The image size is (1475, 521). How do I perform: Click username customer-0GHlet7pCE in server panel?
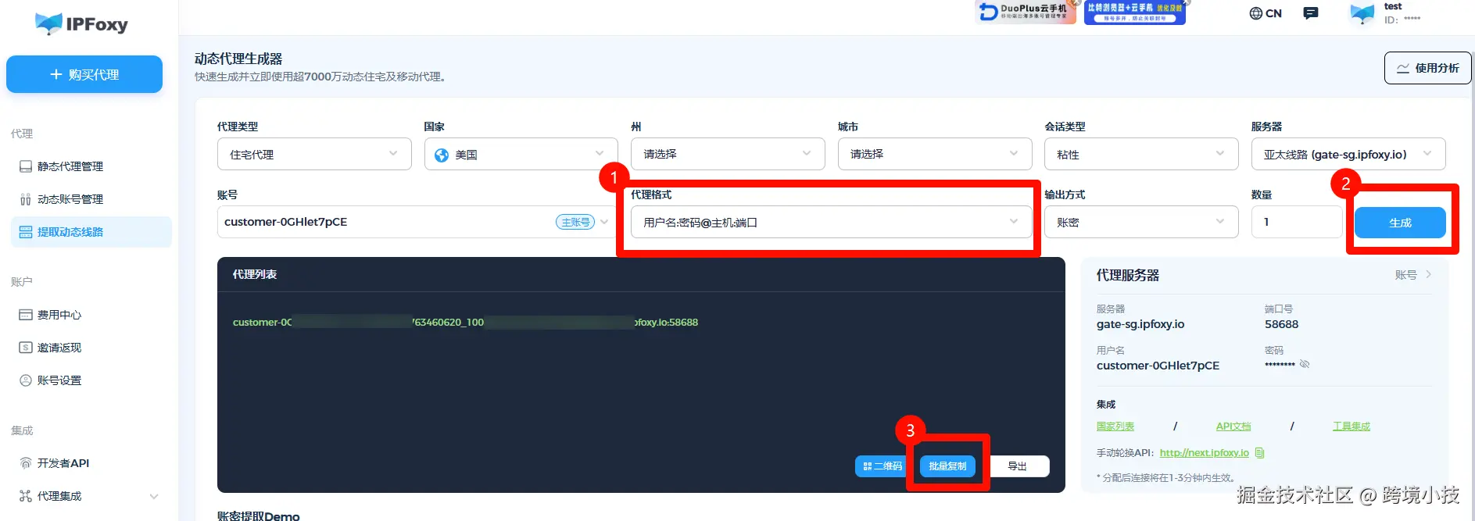(1158, 366)
